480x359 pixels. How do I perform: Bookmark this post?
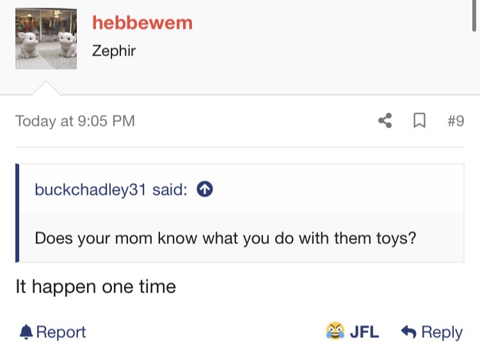tap(419, 121)
